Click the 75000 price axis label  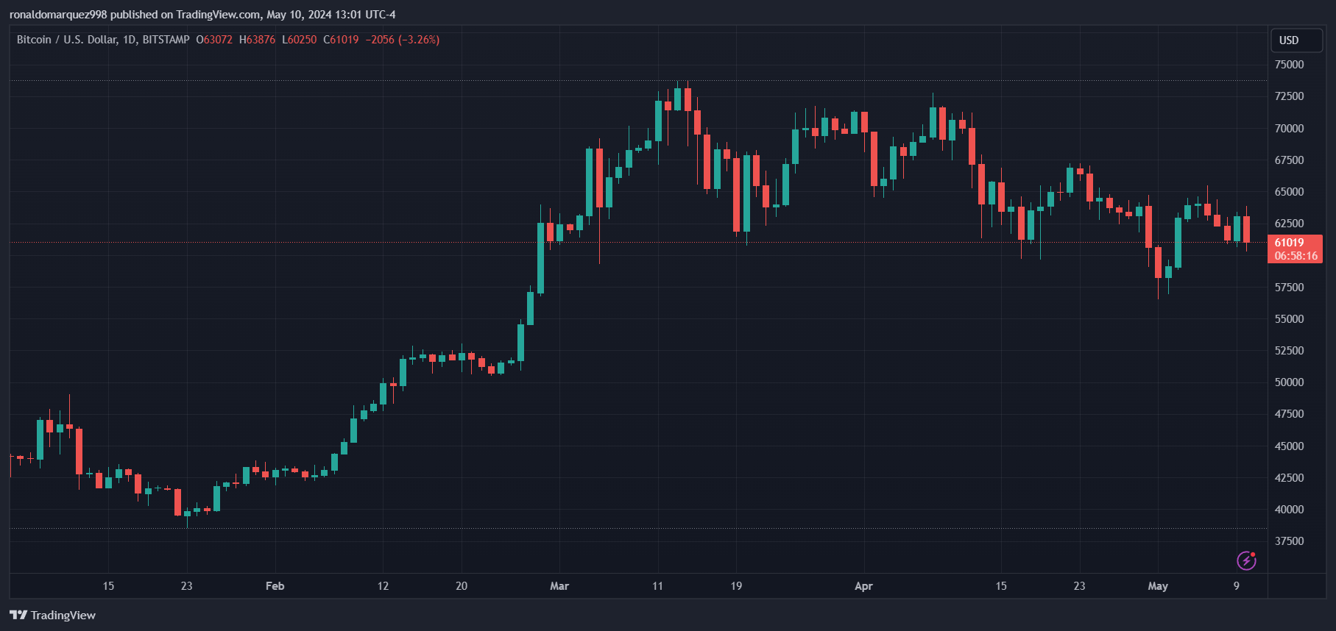[x=1289, y=65]
